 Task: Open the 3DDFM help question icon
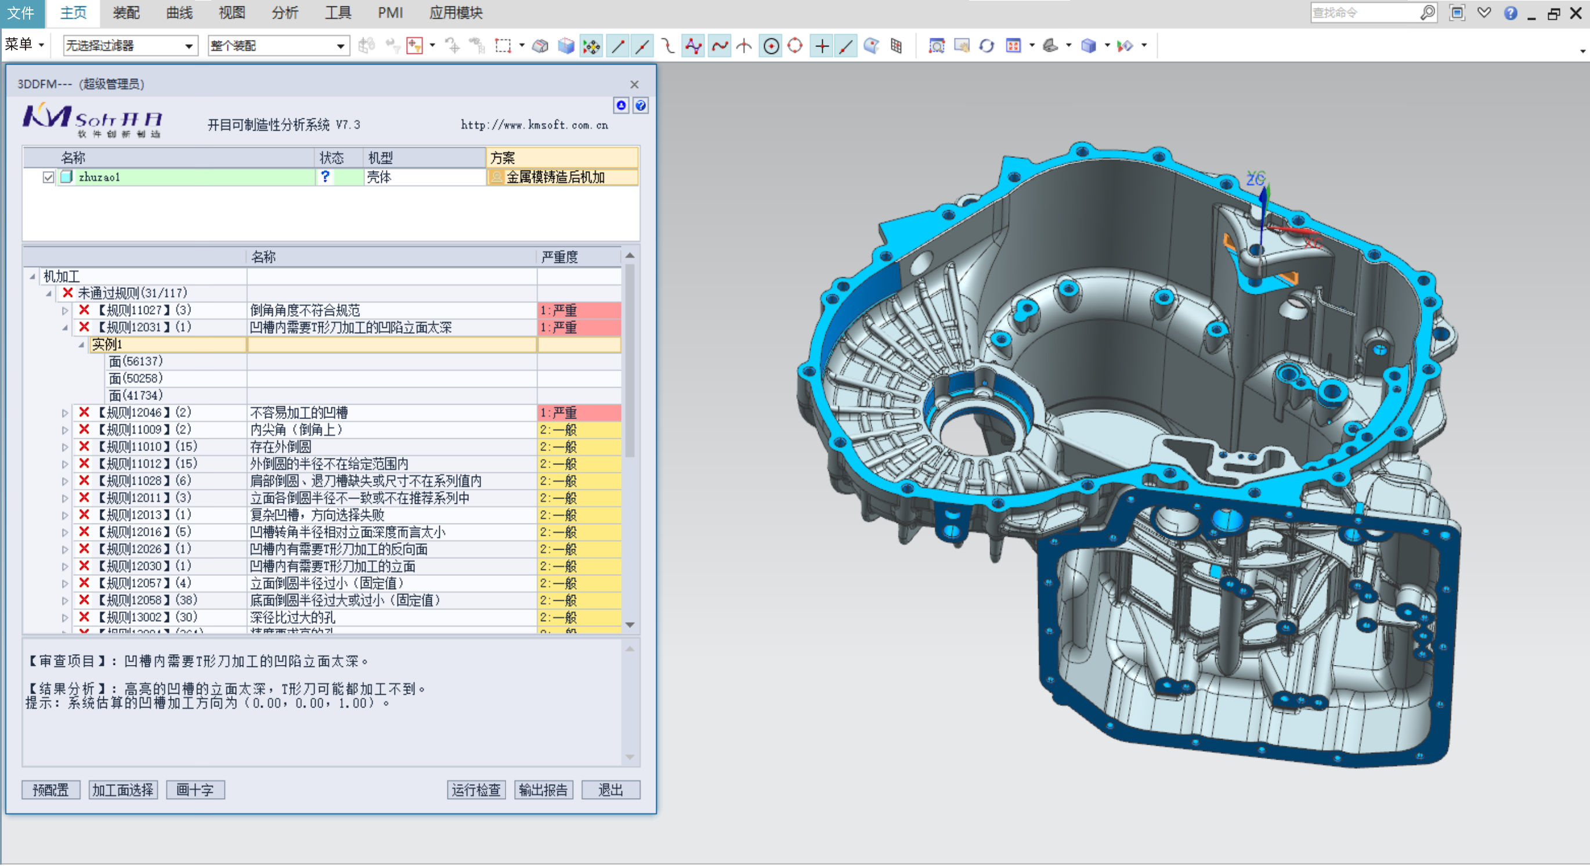[x=641, y=106]
